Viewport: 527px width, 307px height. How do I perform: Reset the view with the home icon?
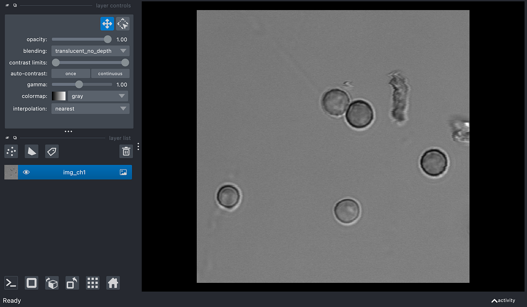pyautogui.click(x=112, y=283)
